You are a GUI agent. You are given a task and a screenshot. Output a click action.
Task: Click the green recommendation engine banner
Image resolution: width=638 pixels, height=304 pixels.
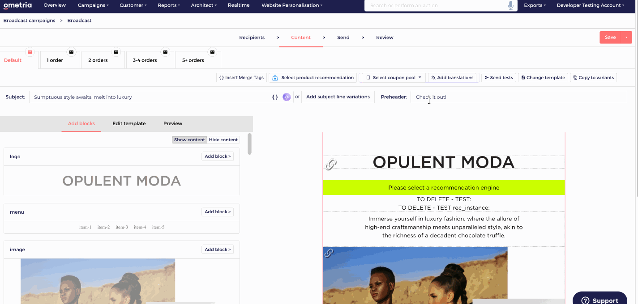(x=444, y=188)
